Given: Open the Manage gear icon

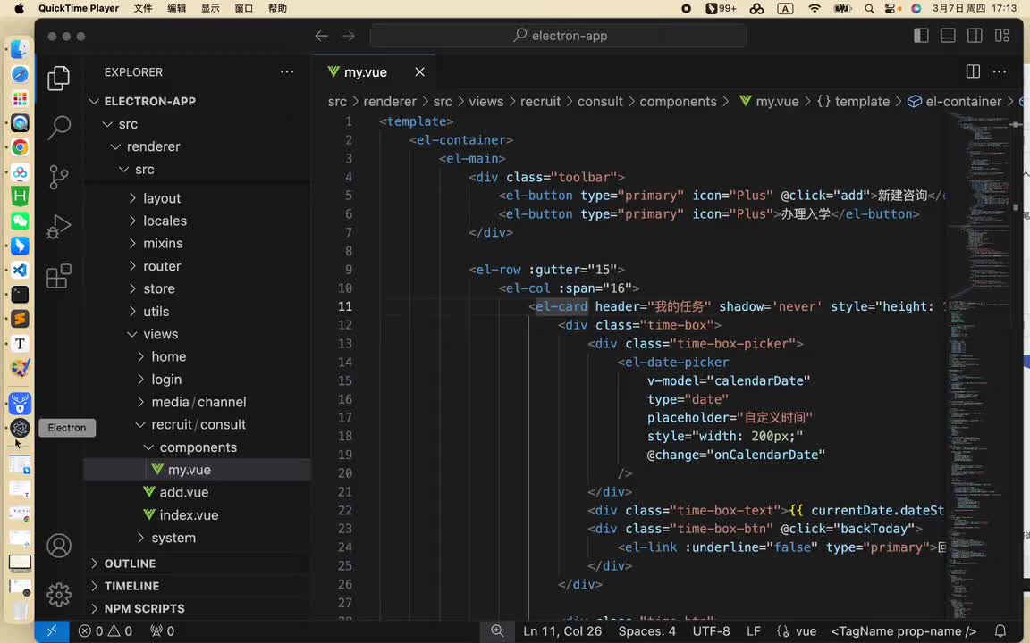Looking at the screenshot, I should 58,595.
